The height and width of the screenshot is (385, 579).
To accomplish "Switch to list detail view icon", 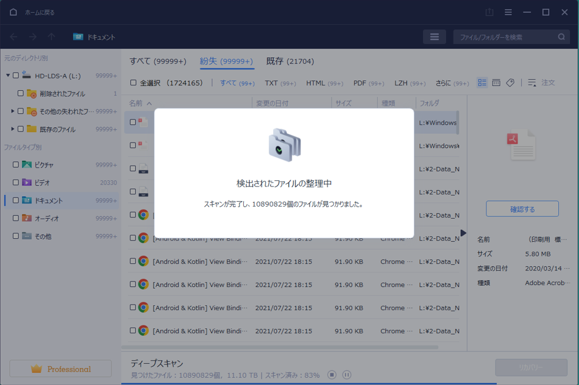I will click(x=482, y=83).
